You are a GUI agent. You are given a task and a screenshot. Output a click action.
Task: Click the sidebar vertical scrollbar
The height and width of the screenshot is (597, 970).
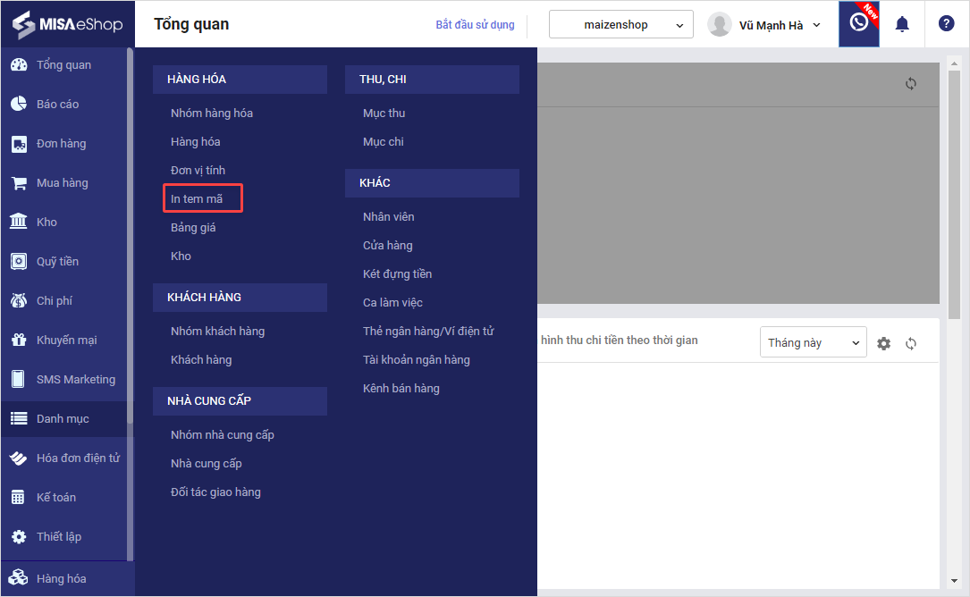point(130,235)
